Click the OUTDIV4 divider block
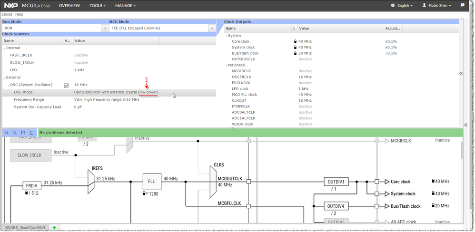Image resolution: width=475 pixels, height=232 pixels. (336, 206)
